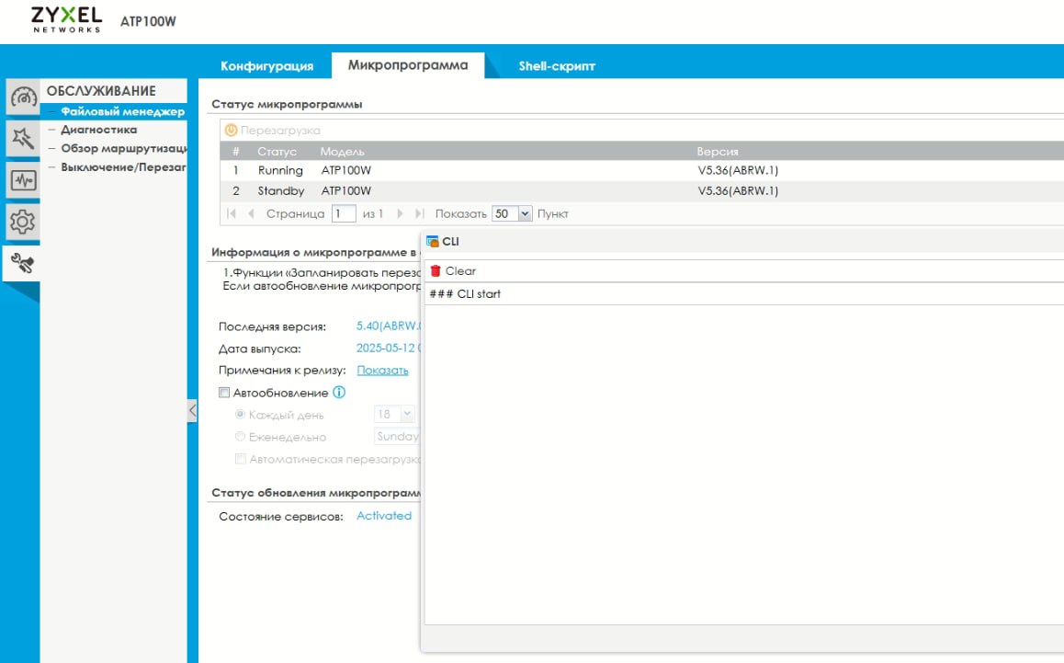Click the CLI window icon
The width and height of the screenshot is (1064, 663).
(432, 241)
